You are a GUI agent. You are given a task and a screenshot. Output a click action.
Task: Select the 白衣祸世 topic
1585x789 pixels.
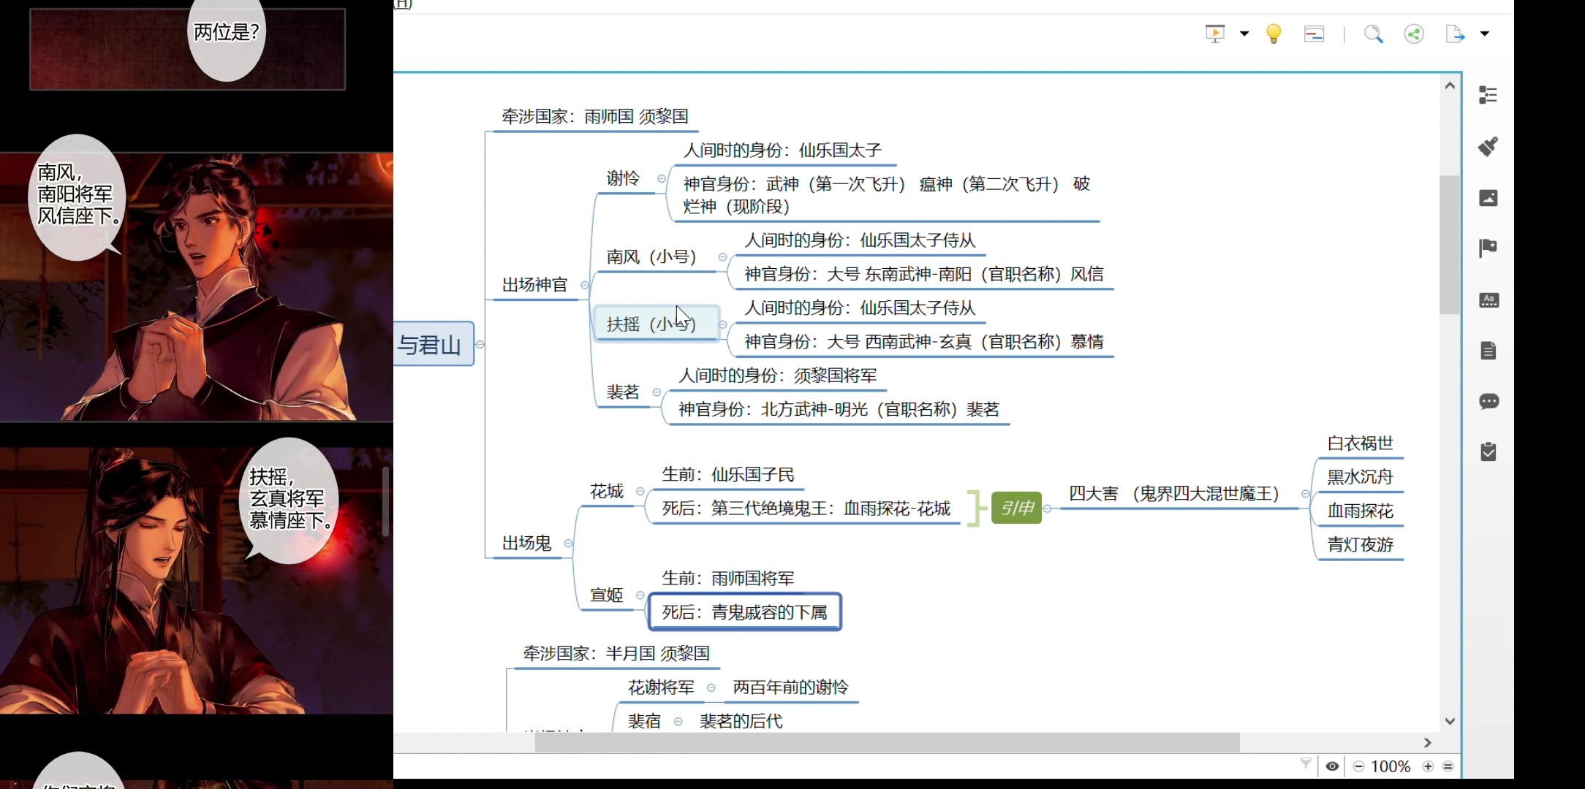click(1361, 443)
